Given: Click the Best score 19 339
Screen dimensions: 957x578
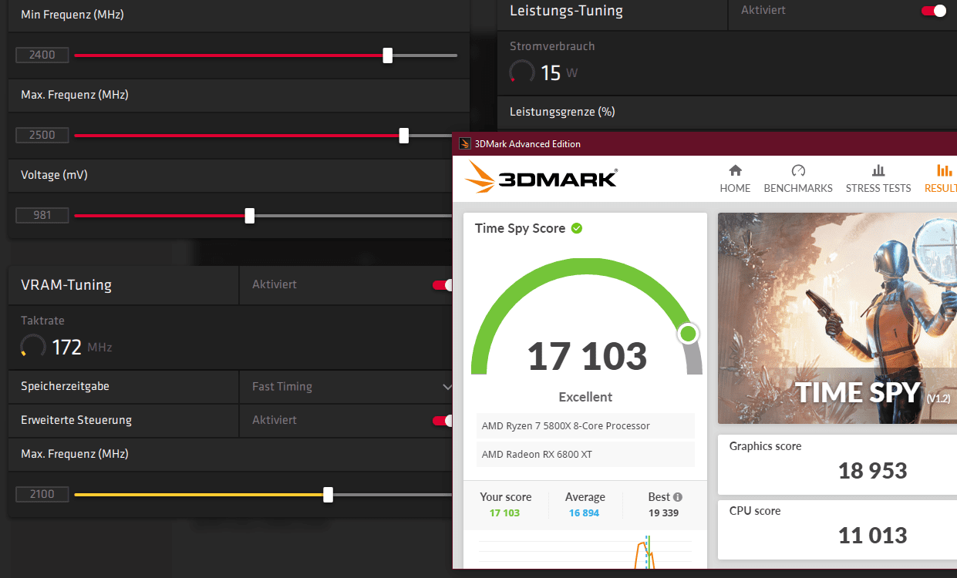Looking at the screenshot, I should (x=664, y=513).
